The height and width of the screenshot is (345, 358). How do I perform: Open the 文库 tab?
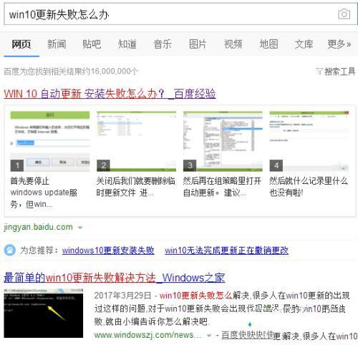coord(304,44)
